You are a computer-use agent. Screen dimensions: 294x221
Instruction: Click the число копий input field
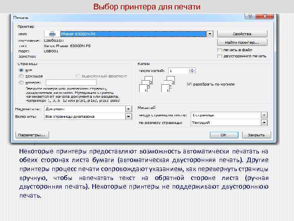[178, 71]
